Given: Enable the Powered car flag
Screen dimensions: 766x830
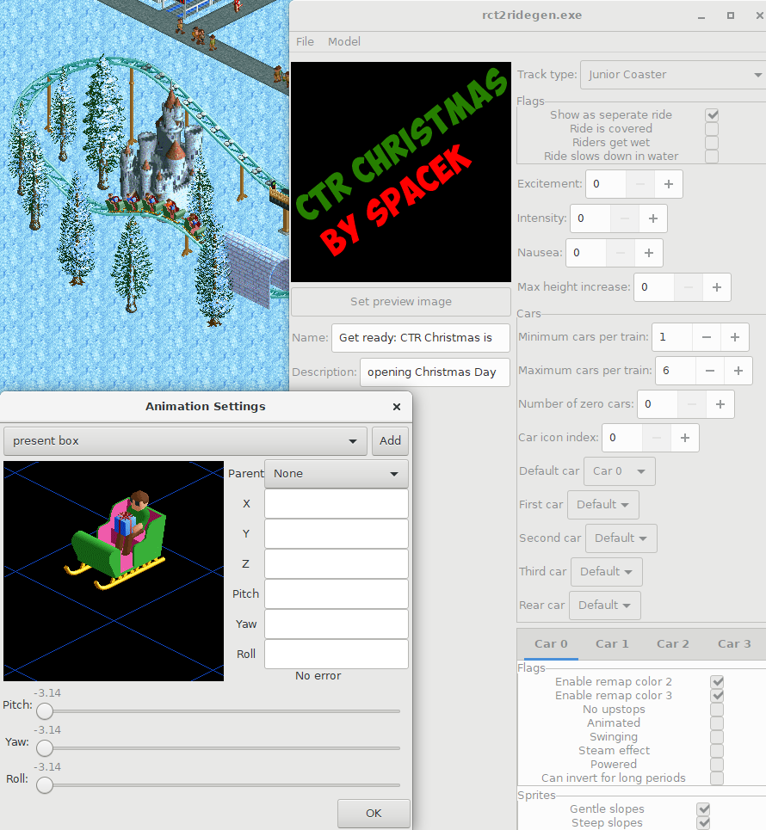Looking at the screenshot, I should click(717, 765).
